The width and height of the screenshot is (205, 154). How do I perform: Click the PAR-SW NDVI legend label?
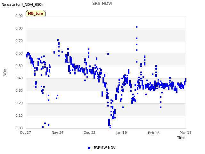pos(105,148)
